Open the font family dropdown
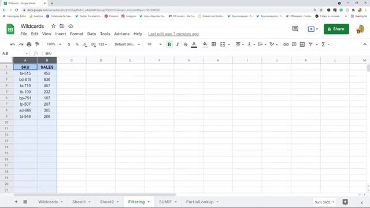The height and width of the screenshot is (208, 370). [x=127, y=44]
